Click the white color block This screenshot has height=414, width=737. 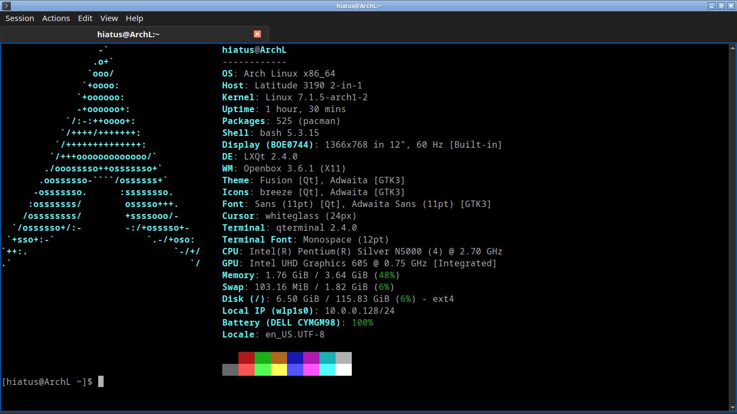point(344,370)
